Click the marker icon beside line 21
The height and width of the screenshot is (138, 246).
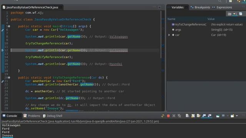(x=3, y=81)
